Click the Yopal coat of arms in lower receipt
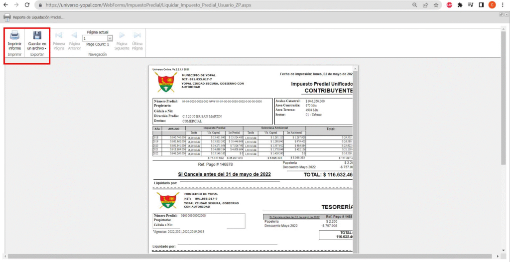The width and height of the screenshot is (510, 262). coord(167,200)
